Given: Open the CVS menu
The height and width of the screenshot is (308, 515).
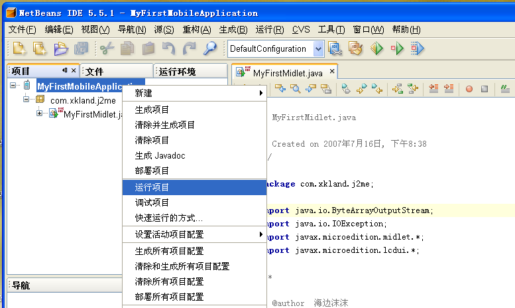Looking at the screenshot, I should point(301,30).
